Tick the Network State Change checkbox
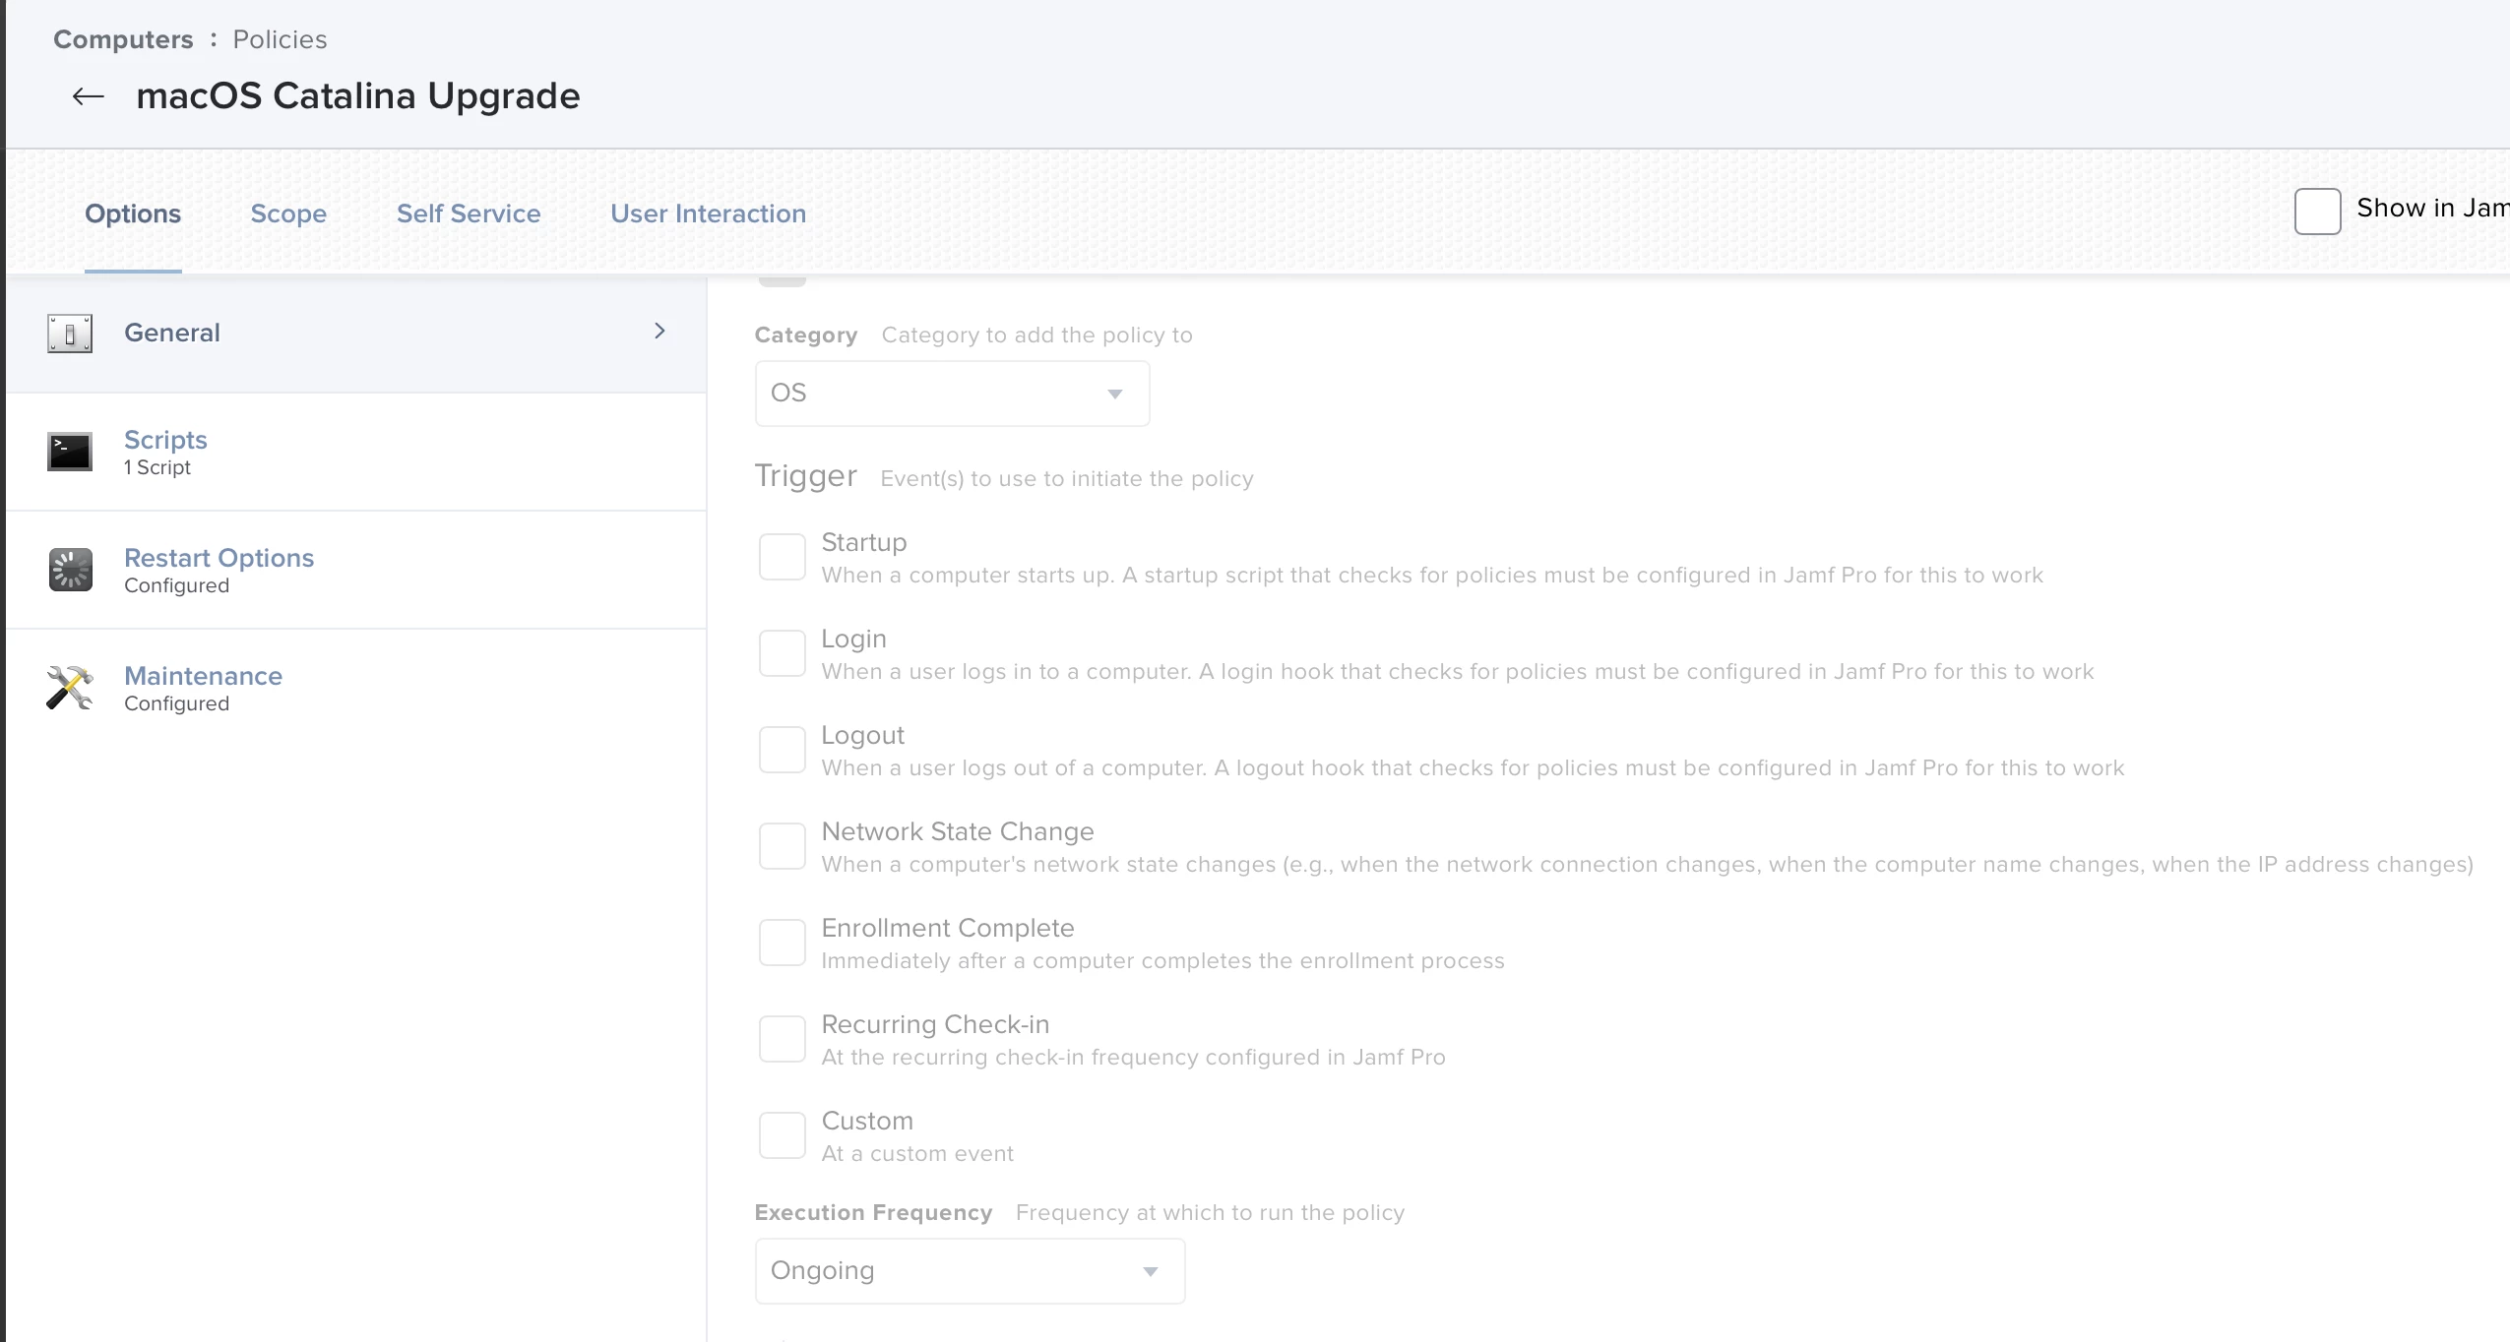The width and height of the screenshot is (2510, 1342). (783, 846)
